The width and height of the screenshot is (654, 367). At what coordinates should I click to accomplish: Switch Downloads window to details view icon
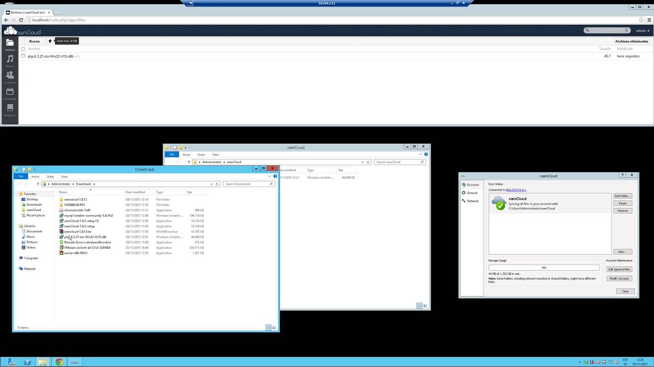(x=268, y=327)
